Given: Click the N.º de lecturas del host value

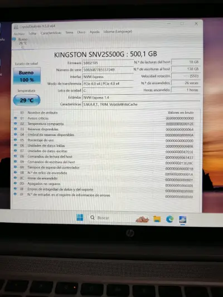Looking at the screenshot, I should click(x=186, y=62).
